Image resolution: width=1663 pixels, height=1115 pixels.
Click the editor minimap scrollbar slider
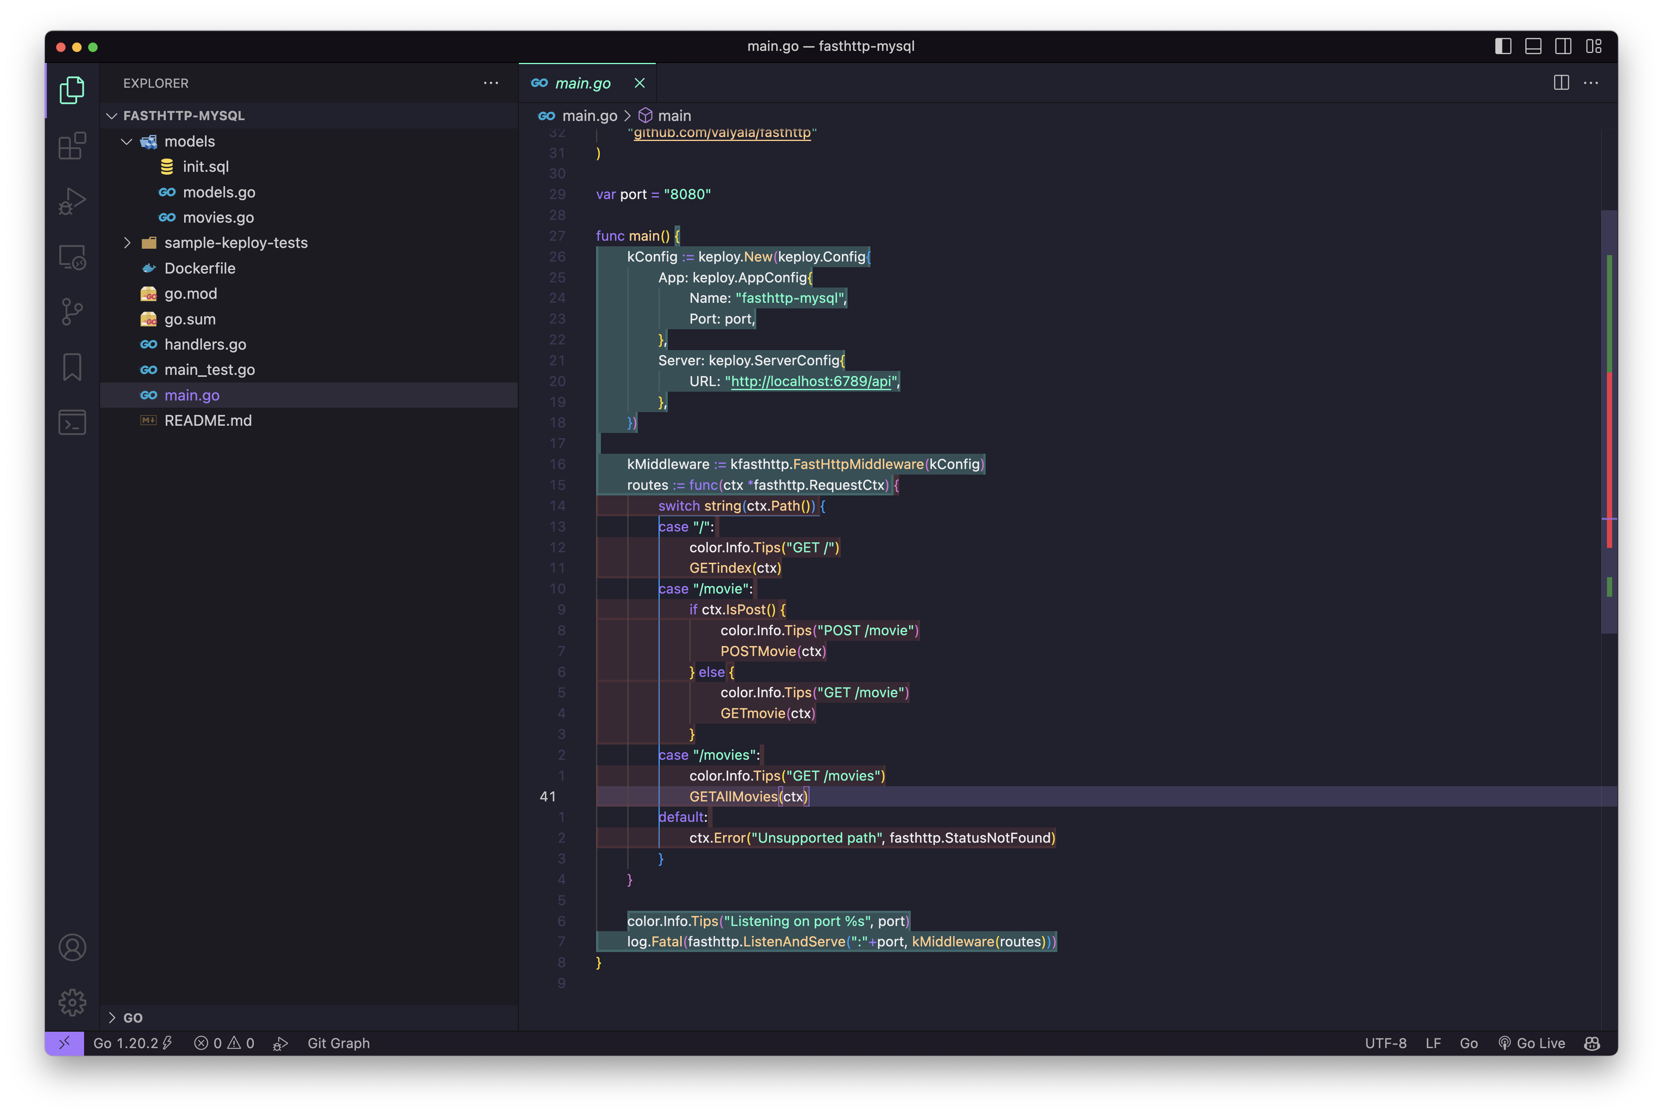click(1609, 421)
